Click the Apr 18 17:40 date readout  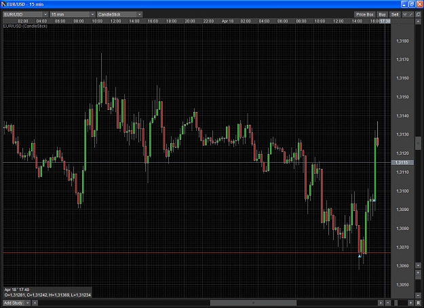(17, 290)
